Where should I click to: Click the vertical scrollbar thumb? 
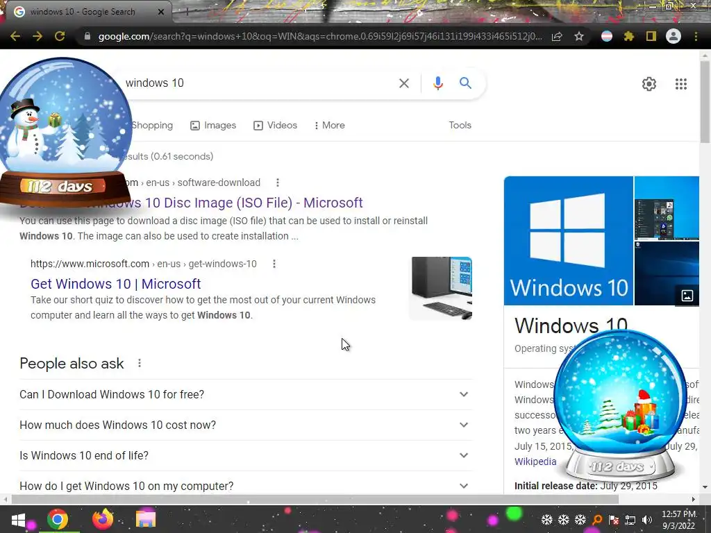click(705, 102)
